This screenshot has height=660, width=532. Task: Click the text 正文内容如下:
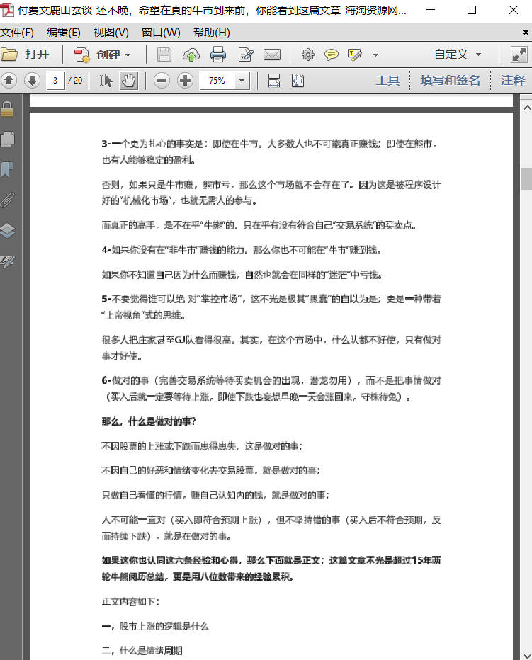click(130, 601)
